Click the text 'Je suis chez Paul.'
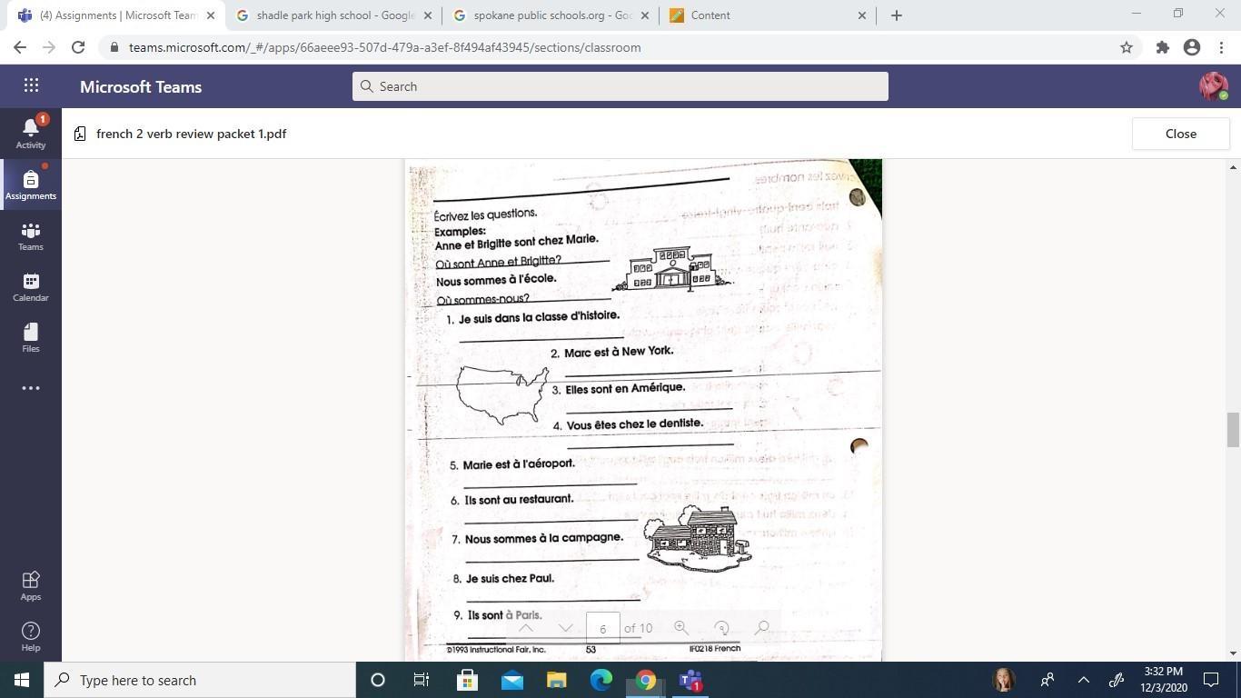 point(510,578)
